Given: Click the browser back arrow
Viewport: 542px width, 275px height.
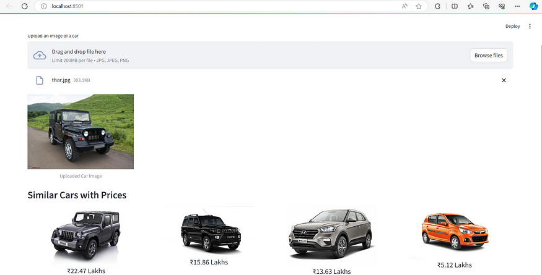Looking at the screenshot, I should click(x=9, y=6).
